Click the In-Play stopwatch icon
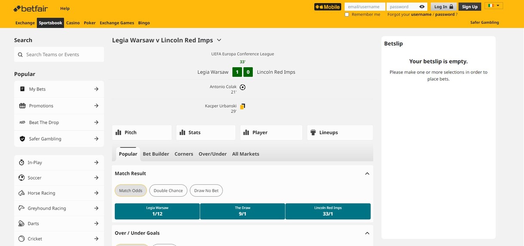Viewport: 524px width, 246px height. click(x=21, y=162)
